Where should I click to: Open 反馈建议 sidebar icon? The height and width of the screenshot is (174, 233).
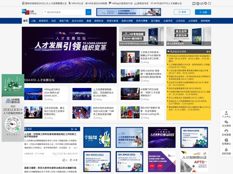pos(226,142)
